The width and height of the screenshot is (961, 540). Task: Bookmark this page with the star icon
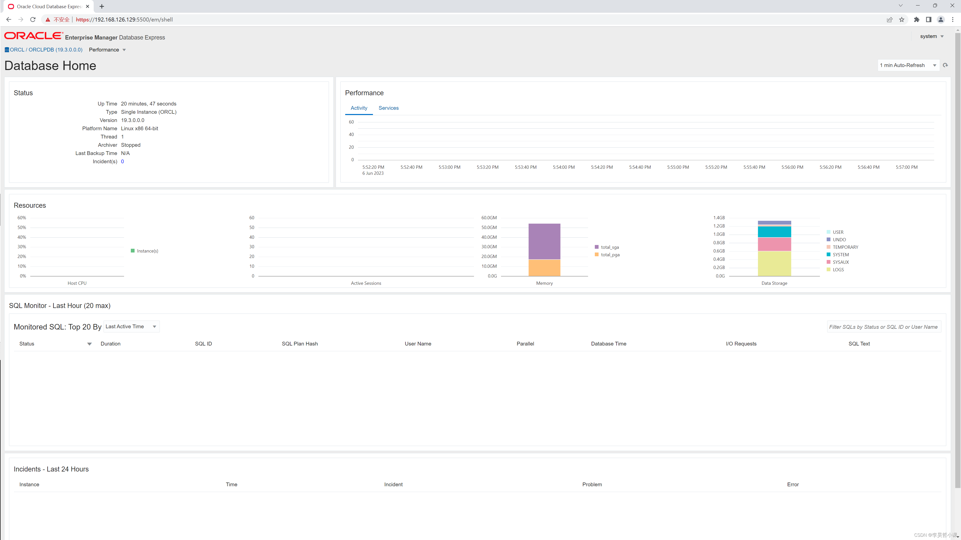(902, 20)
